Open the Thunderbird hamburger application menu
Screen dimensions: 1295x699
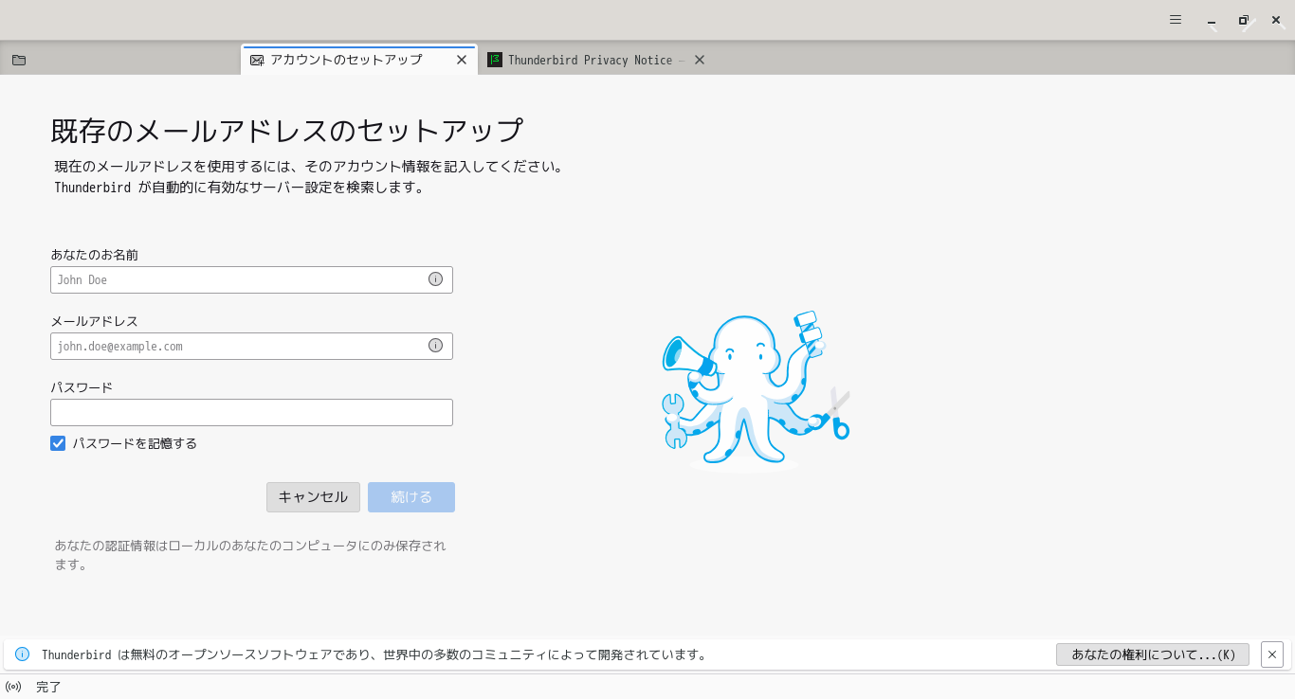[x=1176, y=20]
